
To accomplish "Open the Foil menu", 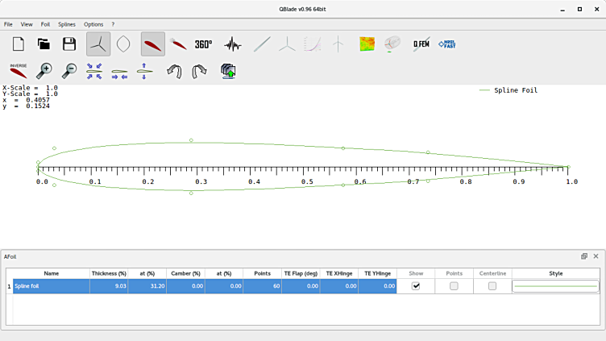I will click(45, 24).
